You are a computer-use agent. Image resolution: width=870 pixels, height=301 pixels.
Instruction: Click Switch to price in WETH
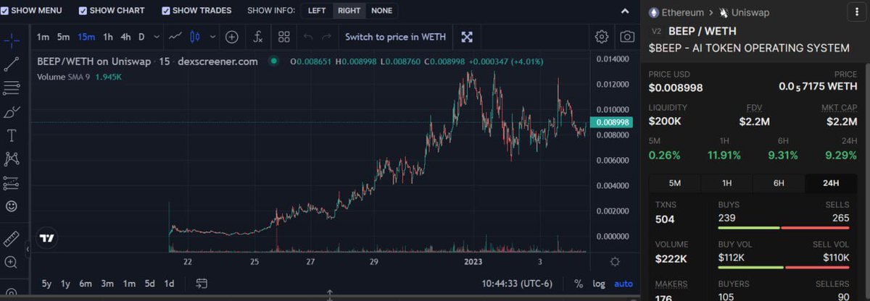394,36
